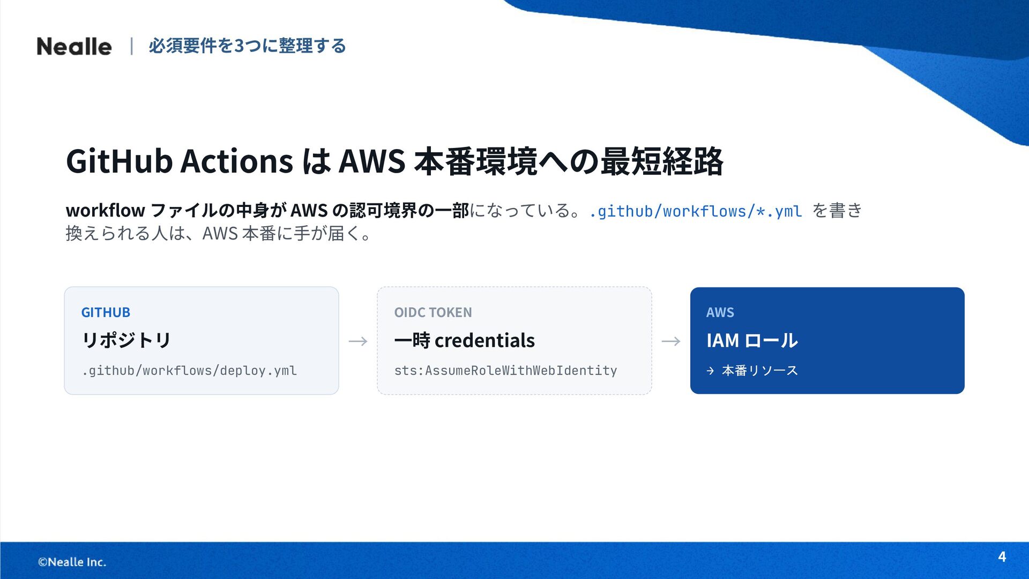Select the GITHUB リポジトリ card
The image size is (1029, 579).
pos(202,340)
